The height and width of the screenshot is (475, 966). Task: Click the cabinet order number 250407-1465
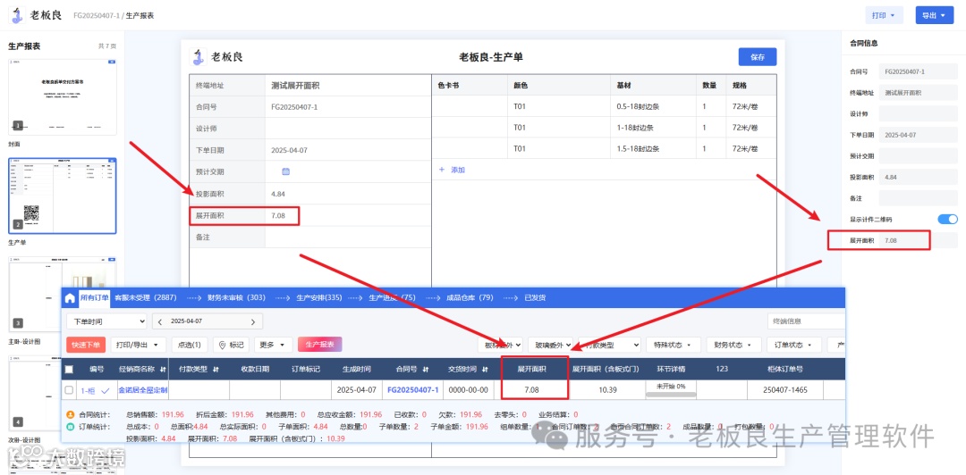(784, 390)
